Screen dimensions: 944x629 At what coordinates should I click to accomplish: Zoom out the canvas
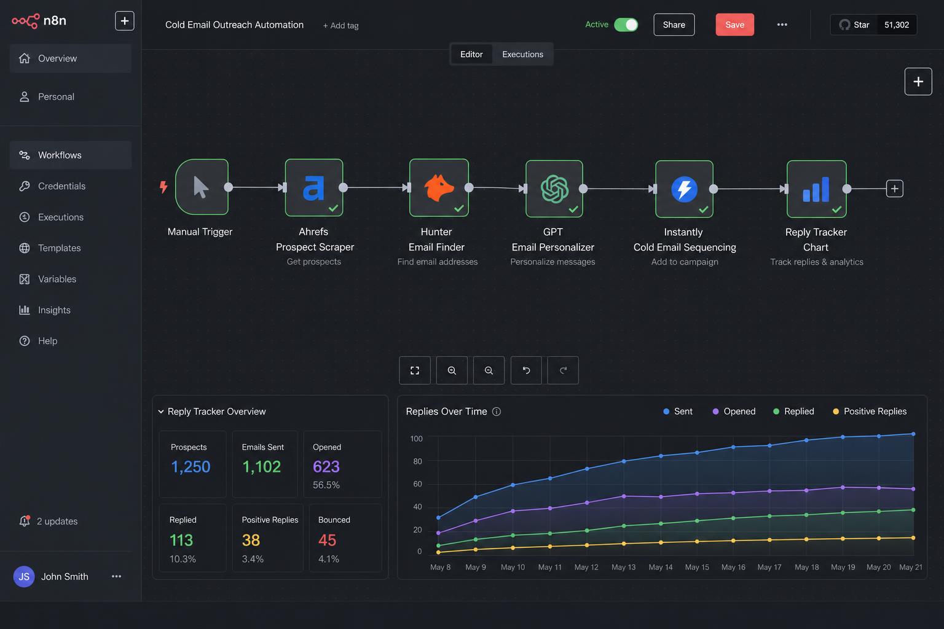pos(489,370)
